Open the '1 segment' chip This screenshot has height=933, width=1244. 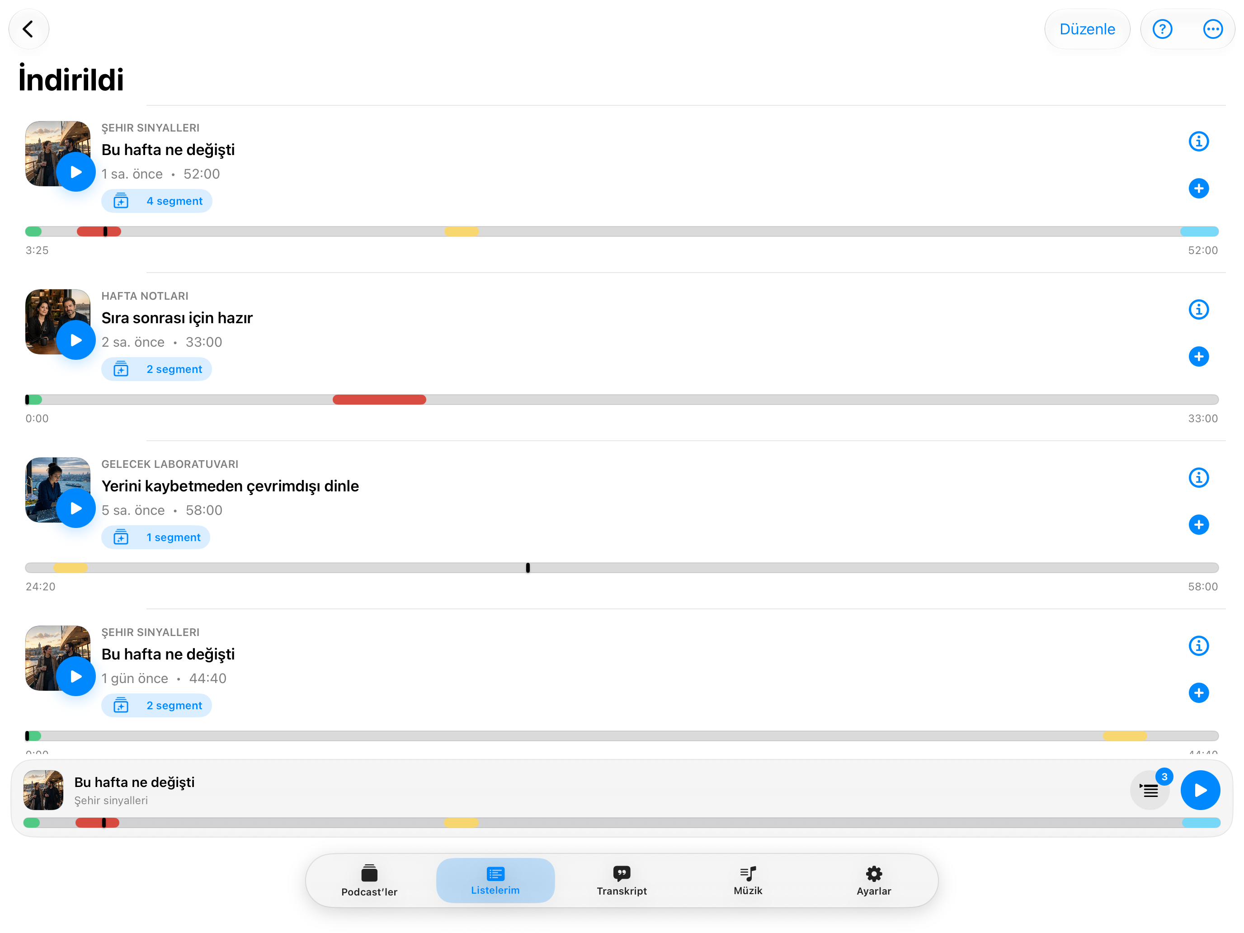pyautogui.click(x=156, y=537)
